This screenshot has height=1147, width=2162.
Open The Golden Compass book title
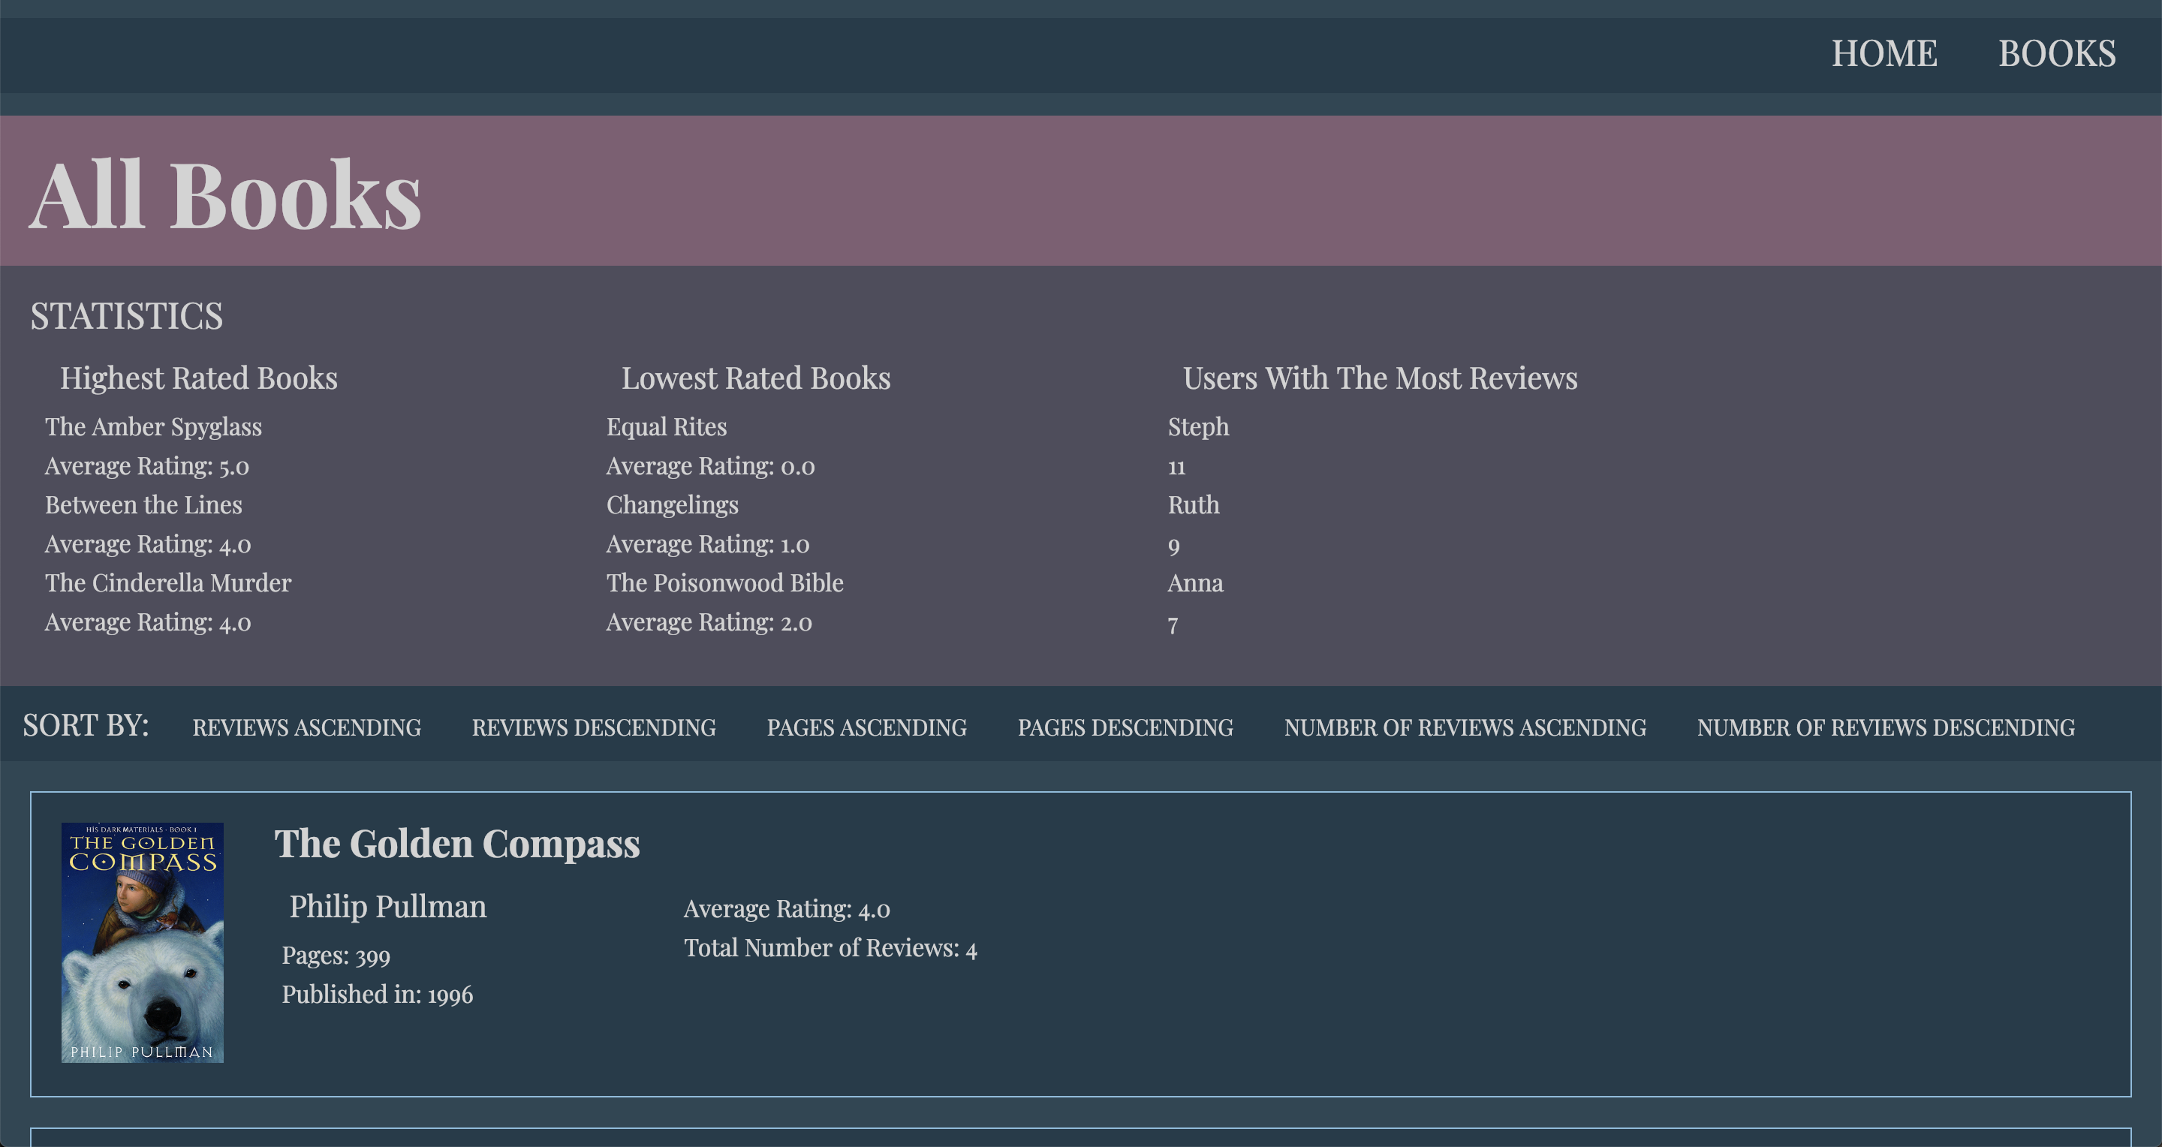click(456, 844)
